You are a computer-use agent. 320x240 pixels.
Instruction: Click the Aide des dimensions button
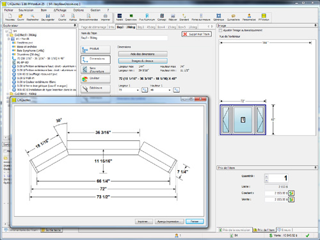point(143,54)
